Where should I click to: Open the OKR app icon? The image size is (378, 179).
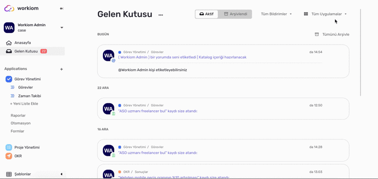(x=9, y=156)
